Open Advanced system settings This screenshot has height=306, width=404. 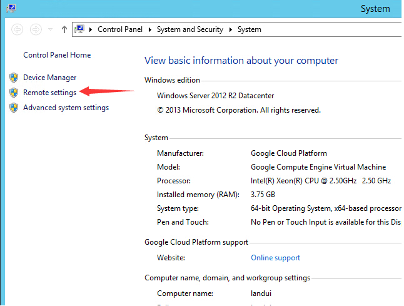pyautogui.click(x=66, y=108)
